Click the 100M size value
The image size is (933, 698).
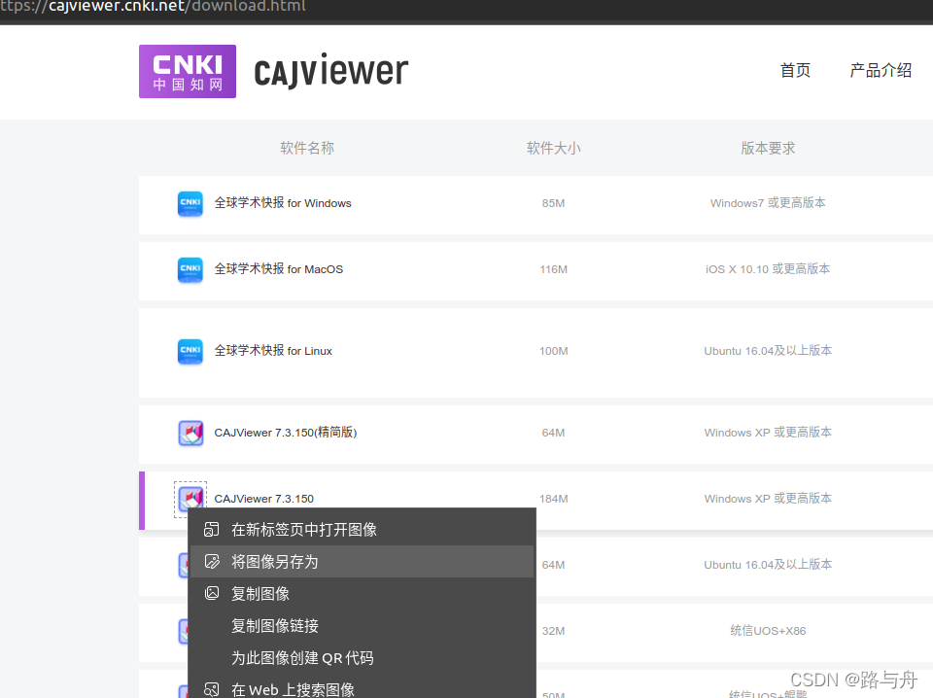553,351
